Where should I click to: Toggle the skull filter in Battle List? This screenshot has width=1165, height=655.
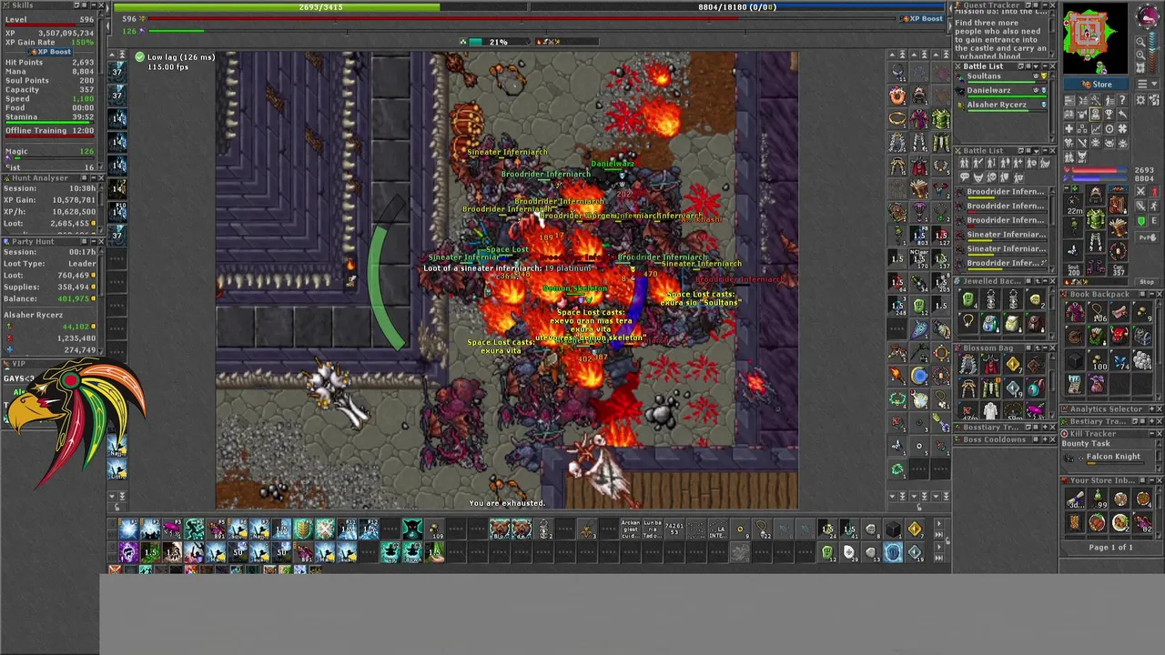[x=992, y=177]
